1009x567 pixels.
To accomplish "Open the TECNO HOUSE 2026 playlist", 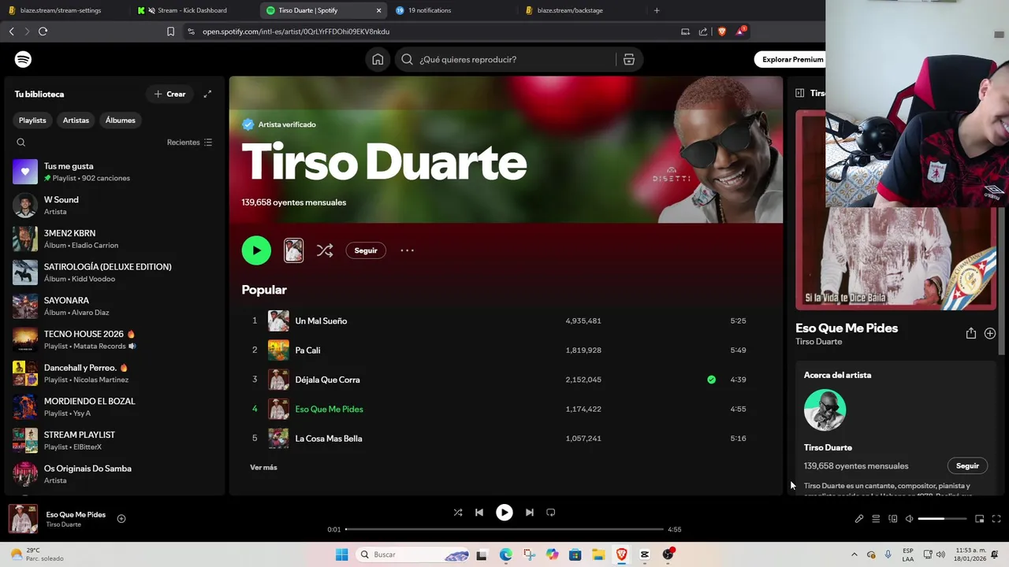I will [114, 339].
